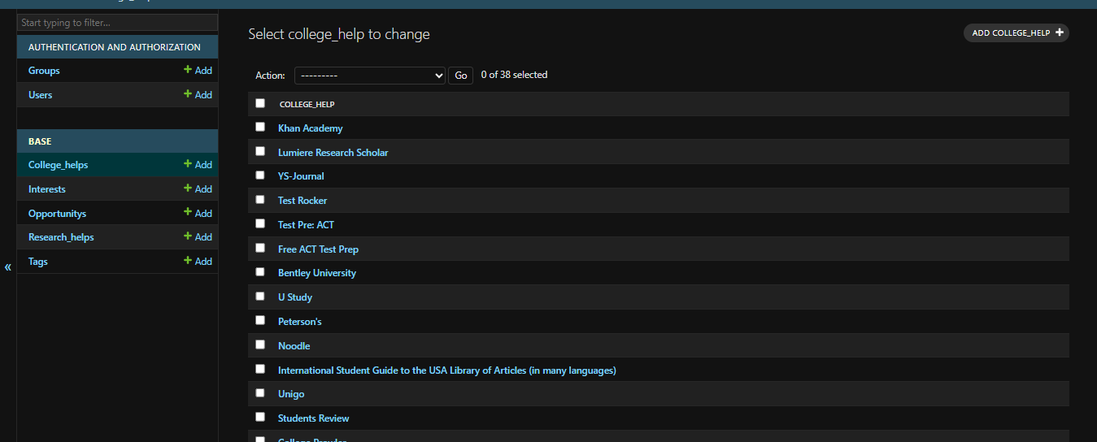Check the International Student Guide row checkbox

[x=260, y=369]
